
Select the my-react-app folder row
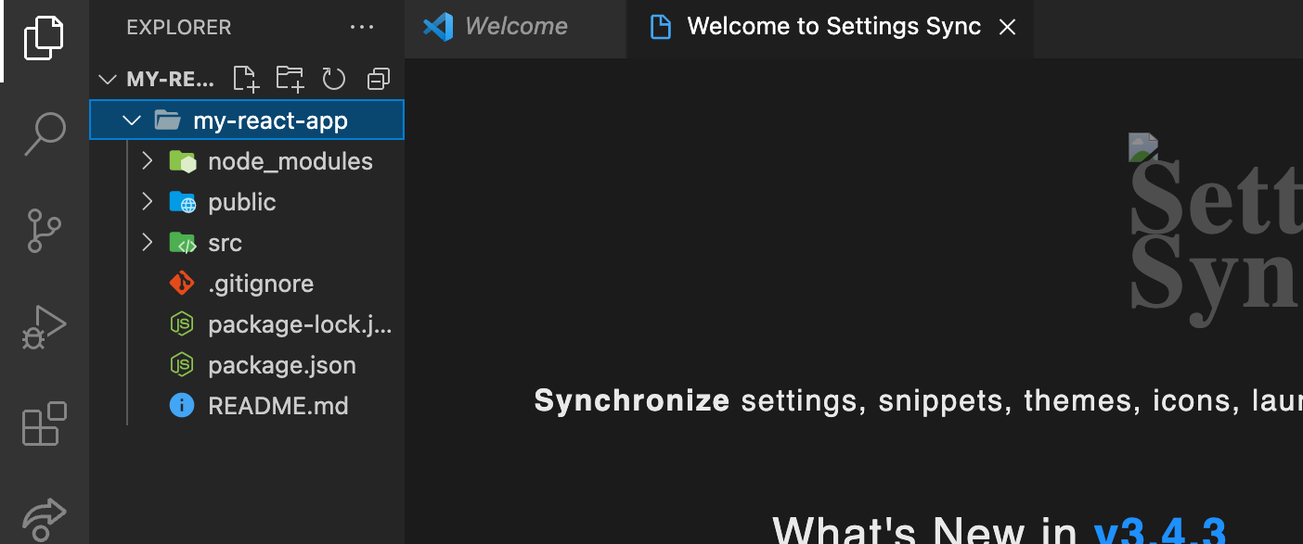(247, 120)
